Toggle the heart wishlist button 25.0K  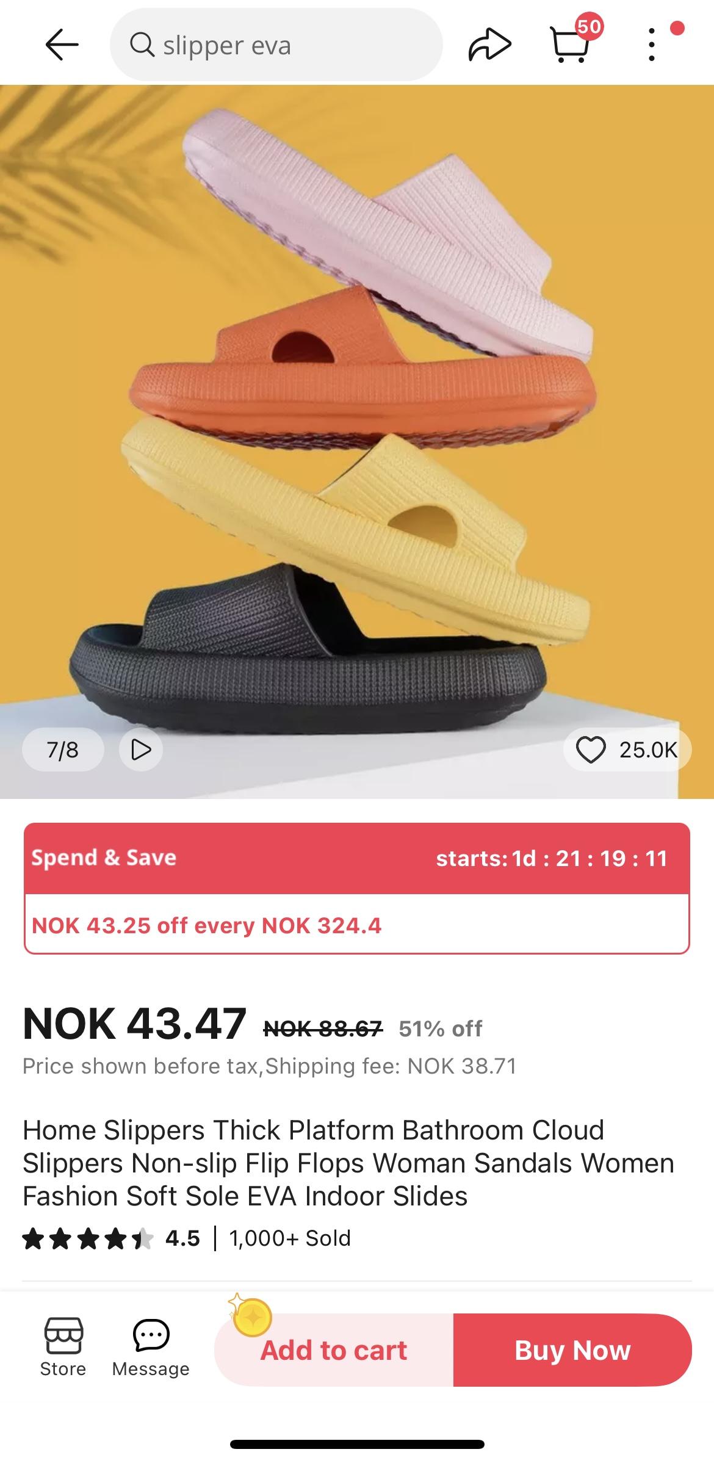click(x=627, y=750)
